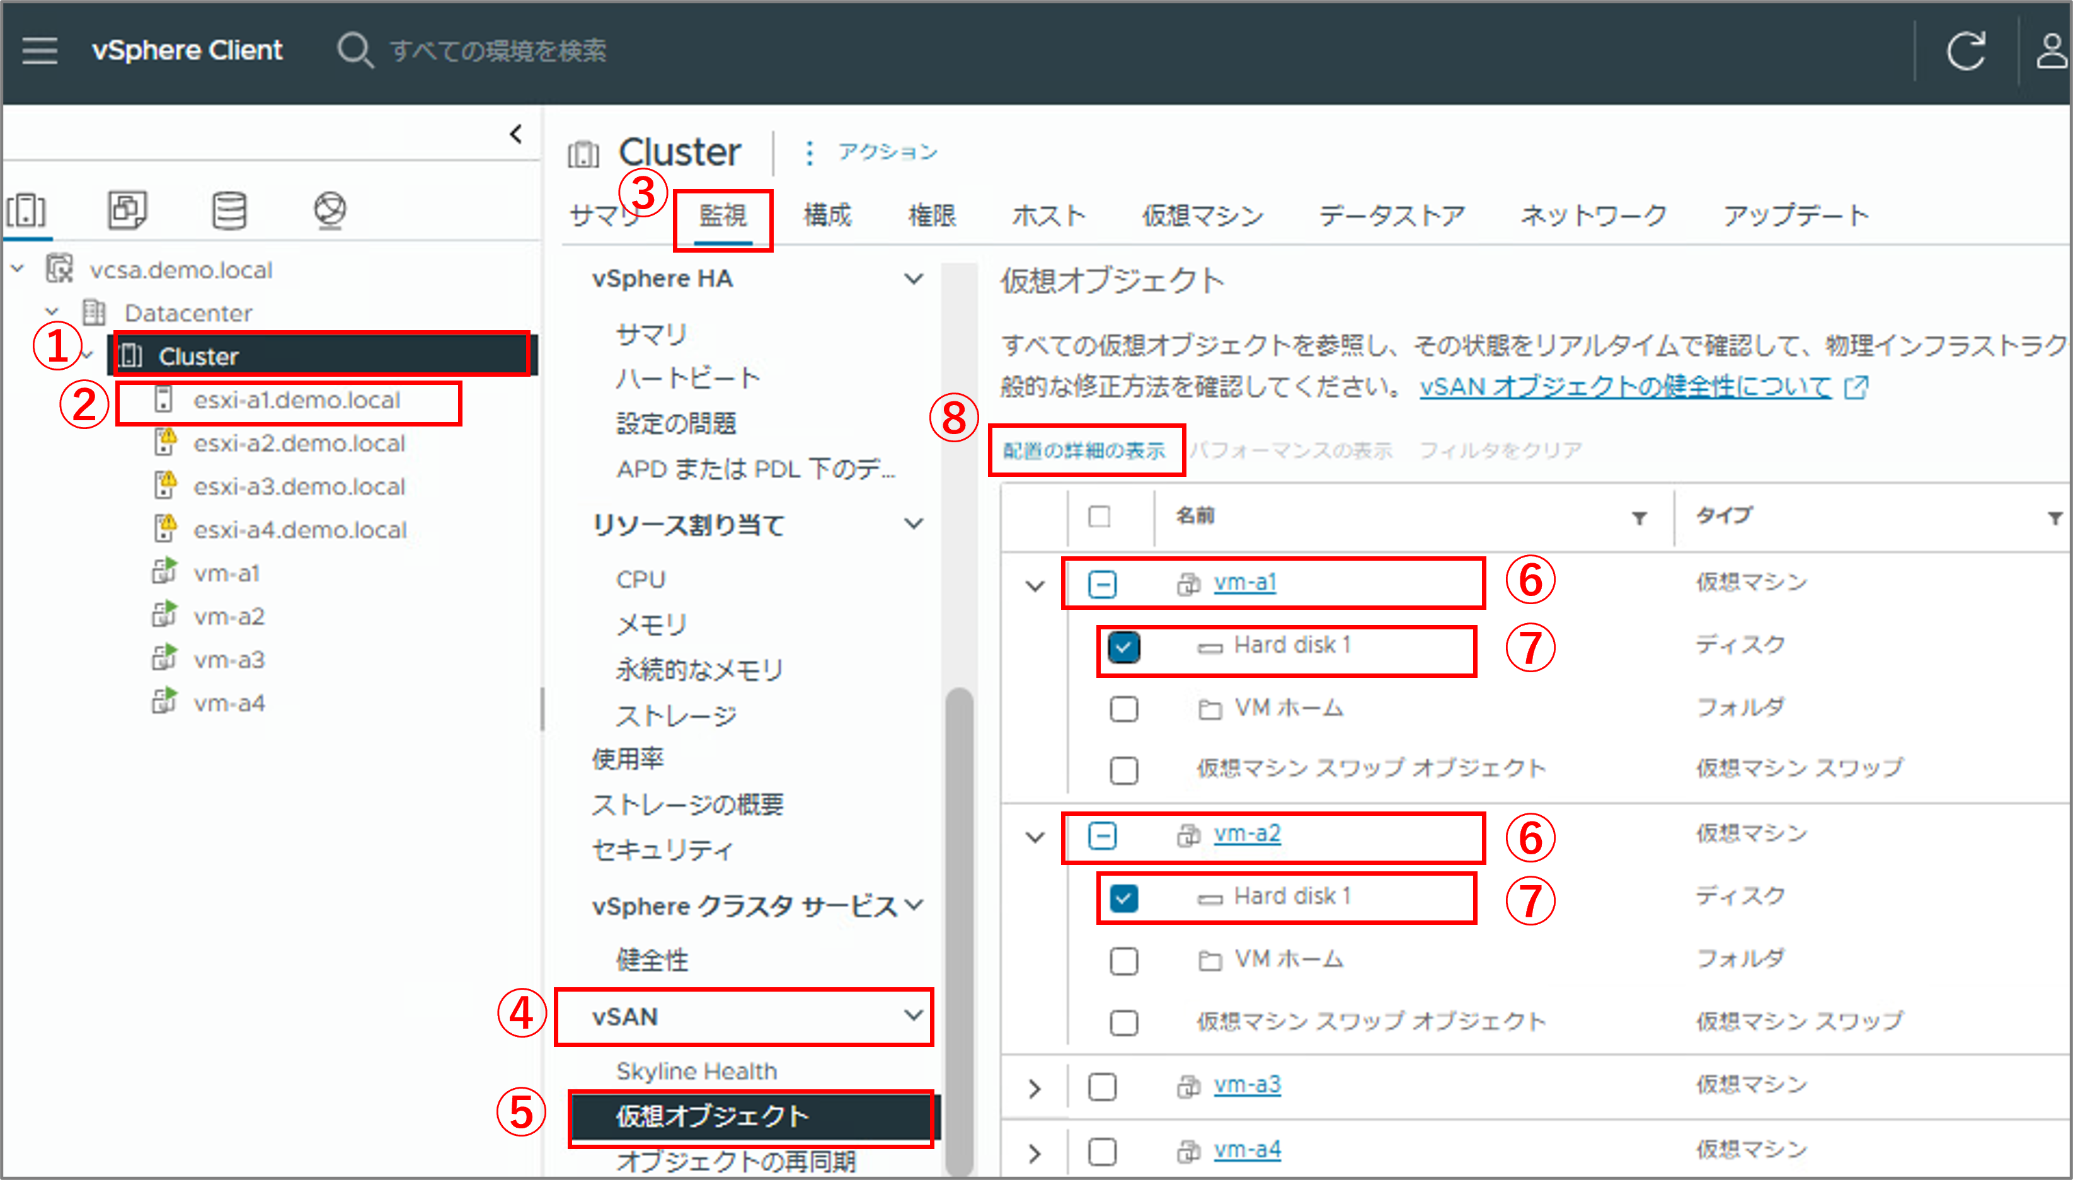
Task: Click the vm-a1 powered-on VM icon in tree
Action: coord(164,571)
